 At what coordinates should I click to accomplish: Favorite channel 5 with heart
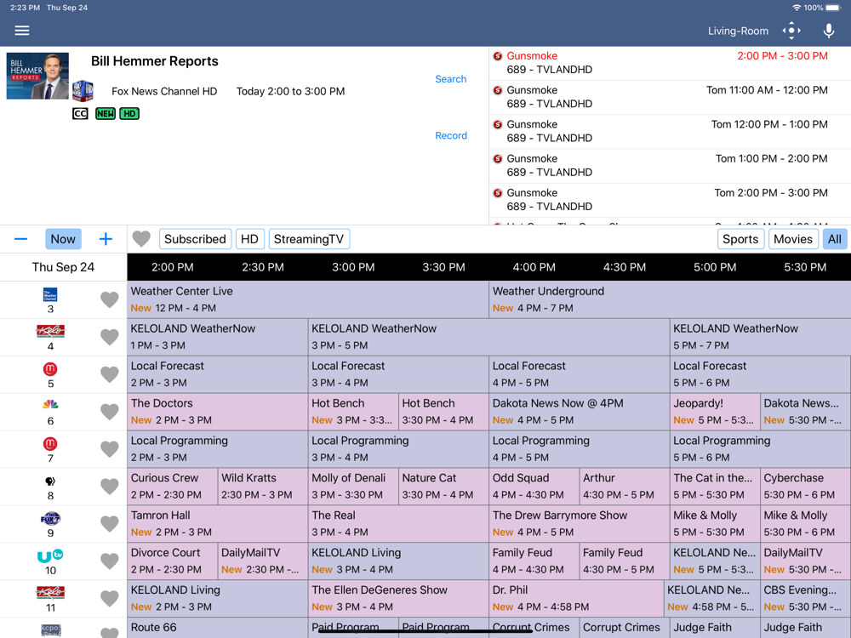[110, 374]
